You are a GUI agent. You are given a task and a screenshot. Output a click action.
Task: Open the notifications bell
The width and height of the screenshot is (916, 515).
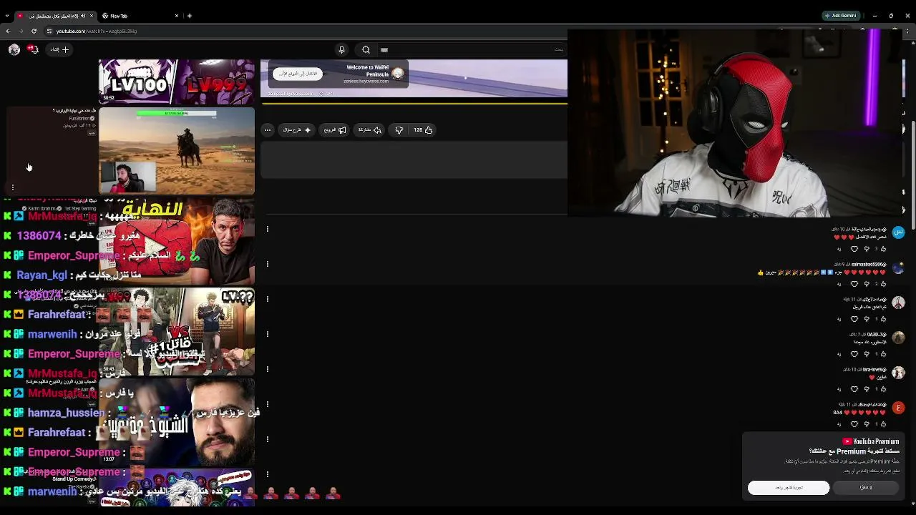(33, 49)
